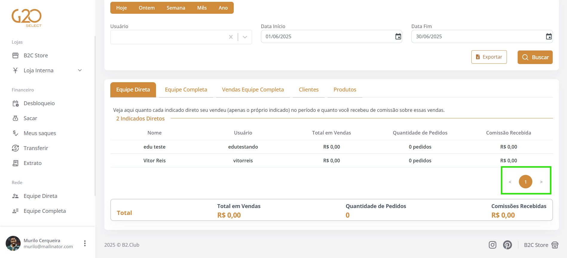Switch to the Equipe Completa tab
The width and height of the screenshot is (567, 258).
coord(186,90)
